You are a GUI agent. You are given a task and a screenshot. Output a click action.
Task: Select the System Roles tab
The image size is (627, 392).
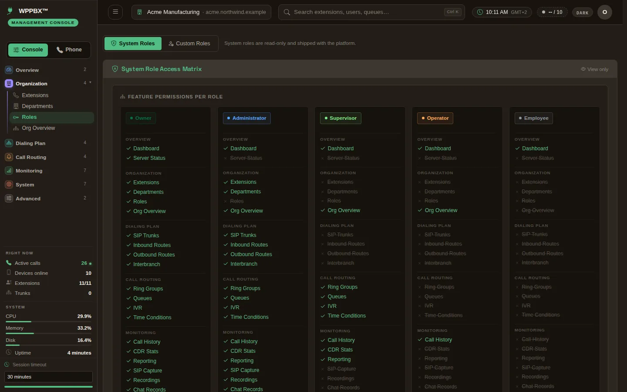[133, 44]
